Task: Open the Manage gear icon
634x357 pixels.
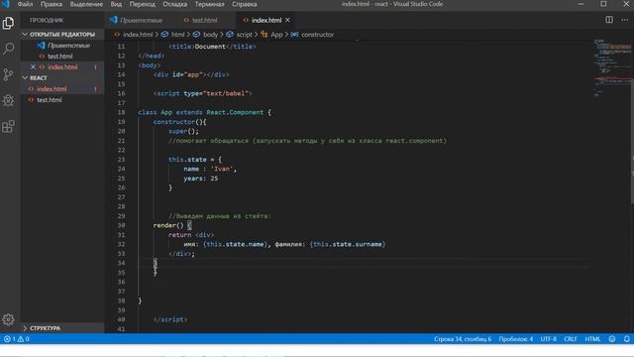Action: (8, 319)
